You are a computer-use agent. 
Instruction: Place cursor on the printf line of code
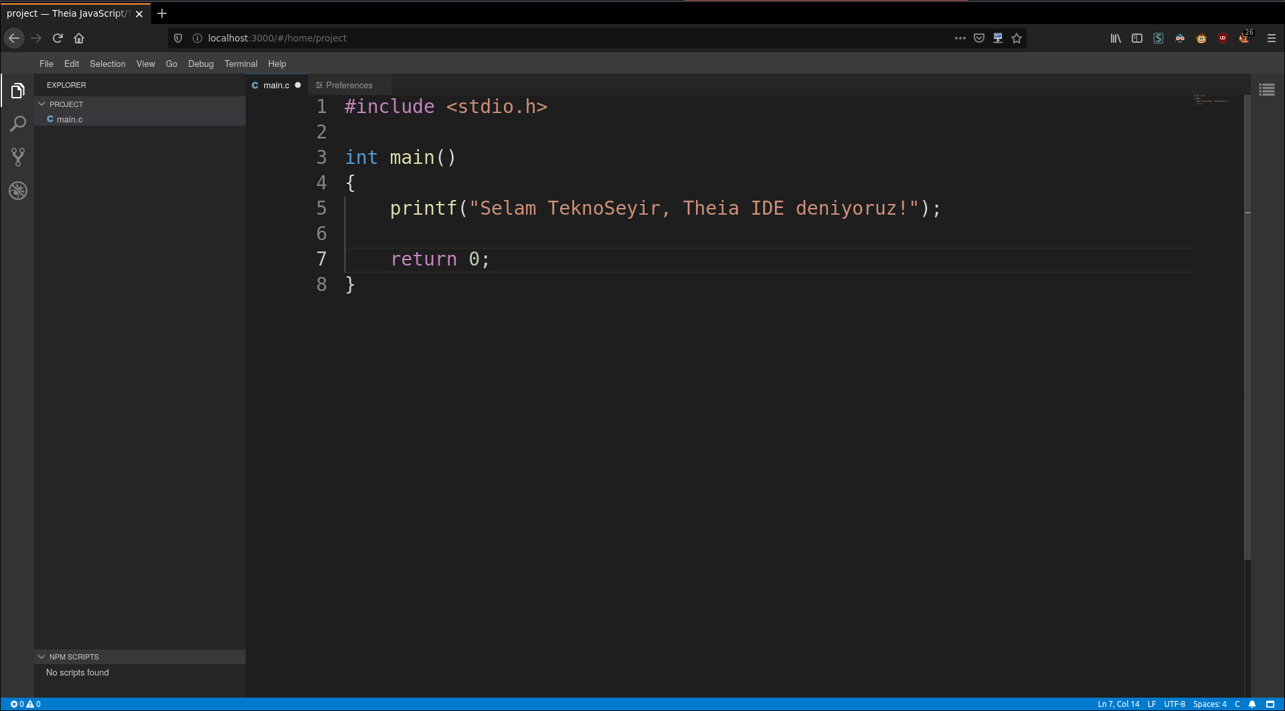pos(666,208)
